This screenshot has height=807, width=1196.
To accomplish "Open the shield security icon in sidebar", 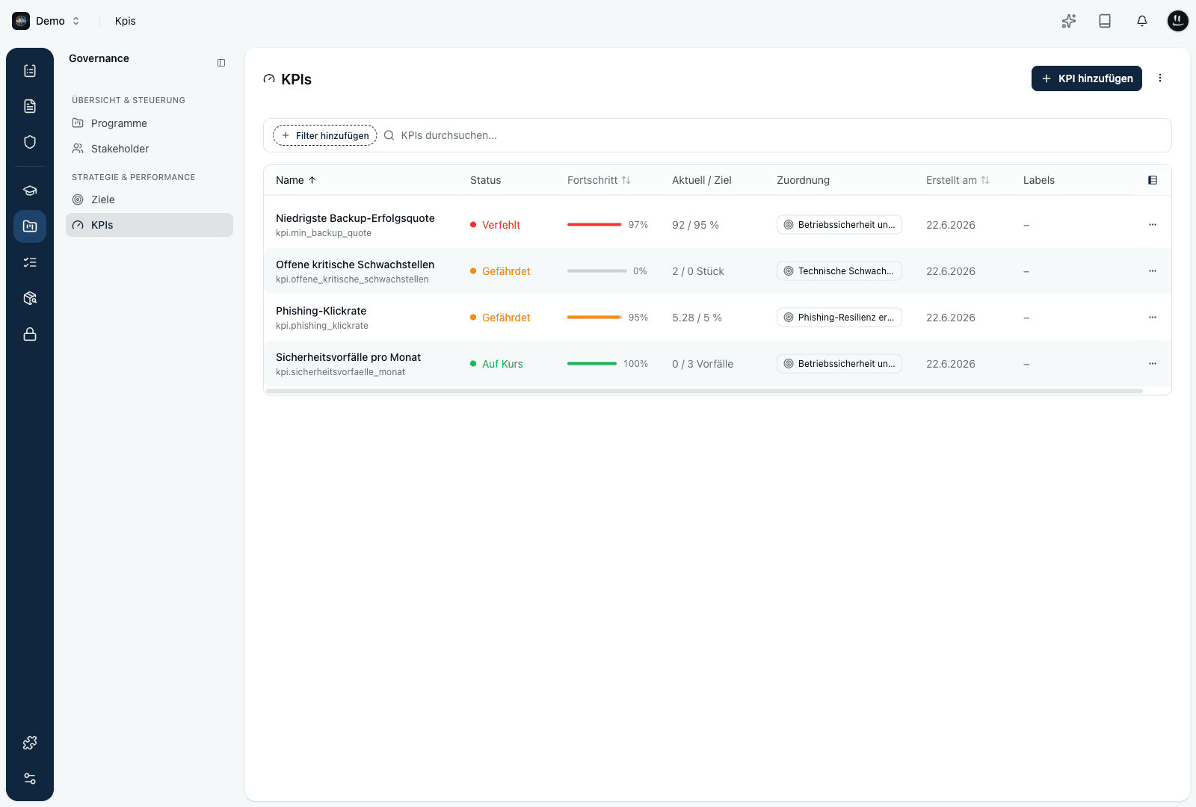I will click(30, 142).
